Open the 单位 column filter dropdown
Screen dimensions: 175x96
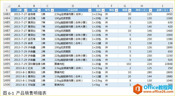pyautogui.click(x=116, y=10)
